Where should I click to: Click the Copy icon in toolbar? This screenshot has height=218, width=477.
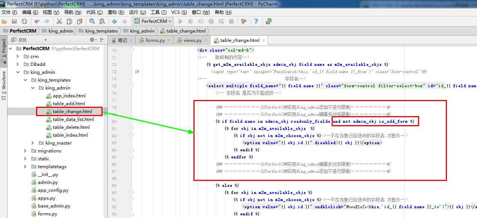point(69,21)
